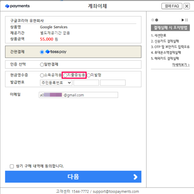Click the 구글코리아 유한회사 merchant name
This screenshot has height=194, width=194.
(x=27, y=21)
